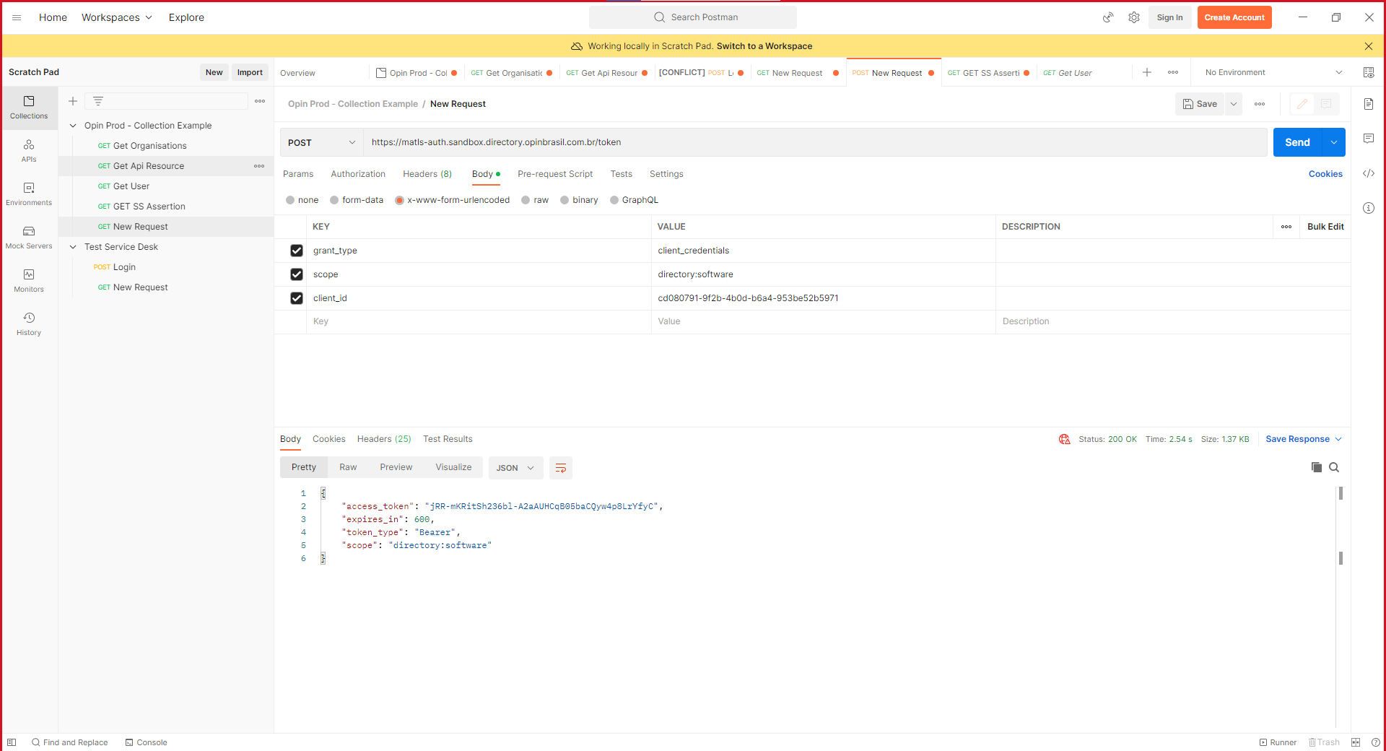Uncheck the grant_type row checkbox
Image resolution: width=1386 pixels, height=751 pixels.
297,251
